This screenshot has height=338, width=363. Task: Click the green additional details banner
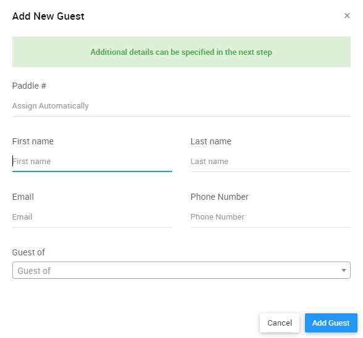[x=181, y=52]
